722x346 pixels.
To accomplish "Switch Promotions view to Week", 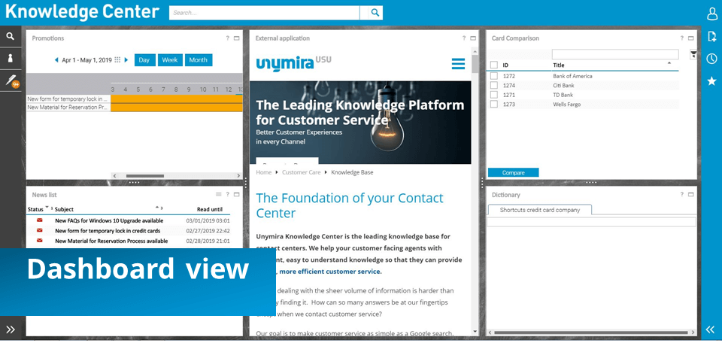I will (170, 60).
